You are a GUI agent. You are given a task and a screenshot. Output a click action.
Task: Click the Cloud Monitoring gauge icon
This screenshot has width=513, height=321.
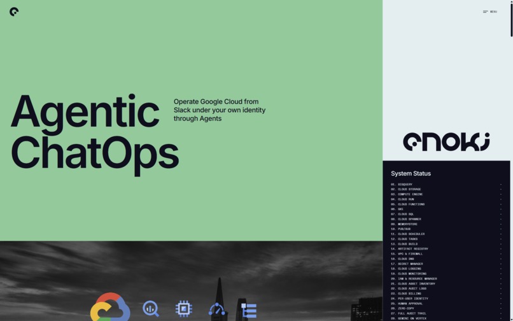click(x=217, y=309)
